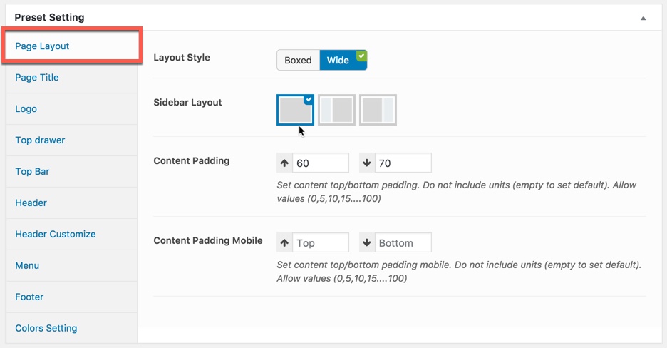Choose the right sidebar layout icon

pyautogui.click(x=378, y=110)
